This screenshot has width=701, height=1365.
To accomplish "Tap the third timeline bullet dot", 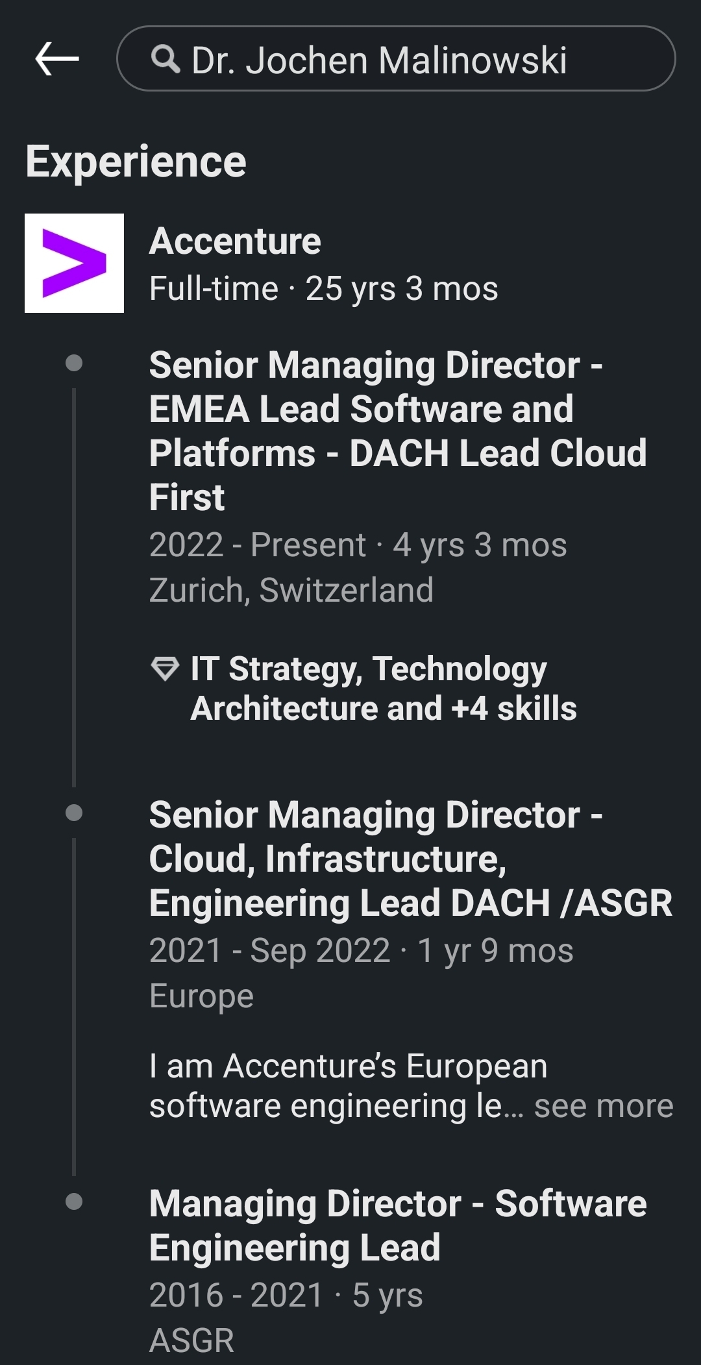I will pos(74,1202).
